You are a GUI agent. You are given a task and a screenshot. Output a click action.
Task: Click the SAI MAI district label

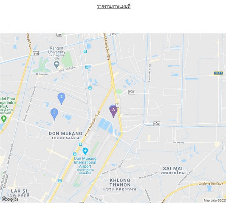click(173, 170)
